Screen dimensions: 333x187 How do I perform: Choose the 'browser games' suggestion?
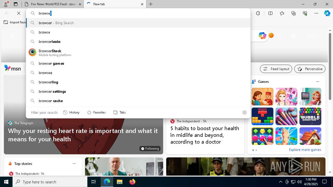pos(138,63)
